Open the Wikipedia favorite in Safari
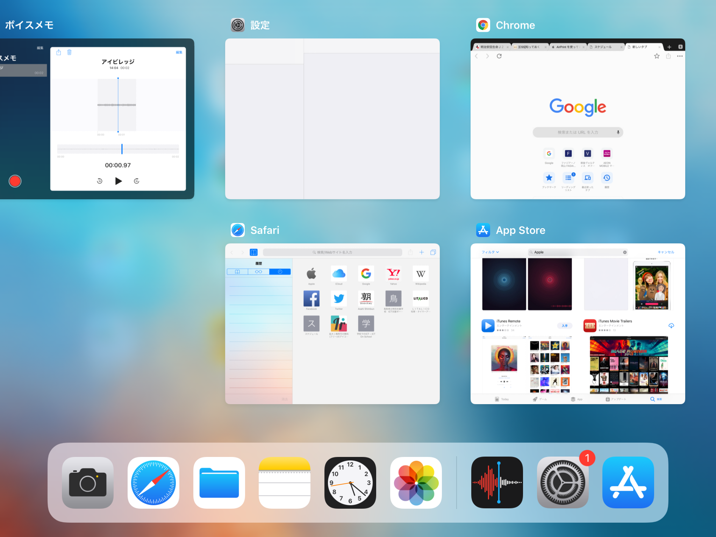Screen dimensions: 716x537 point(421,275)
